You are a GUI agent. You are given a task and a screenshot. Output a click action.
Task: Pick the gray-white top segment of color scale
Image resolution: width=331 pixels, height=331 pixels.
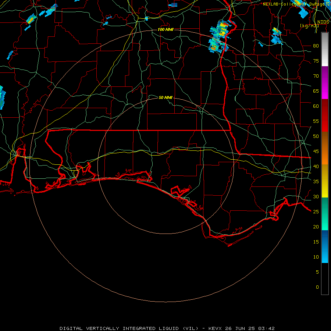pyautogui.click(x=325, y=49)
